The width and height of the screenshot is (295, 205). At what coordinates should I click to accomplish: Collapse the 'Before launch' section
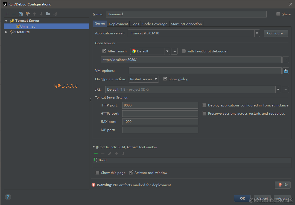94,147
